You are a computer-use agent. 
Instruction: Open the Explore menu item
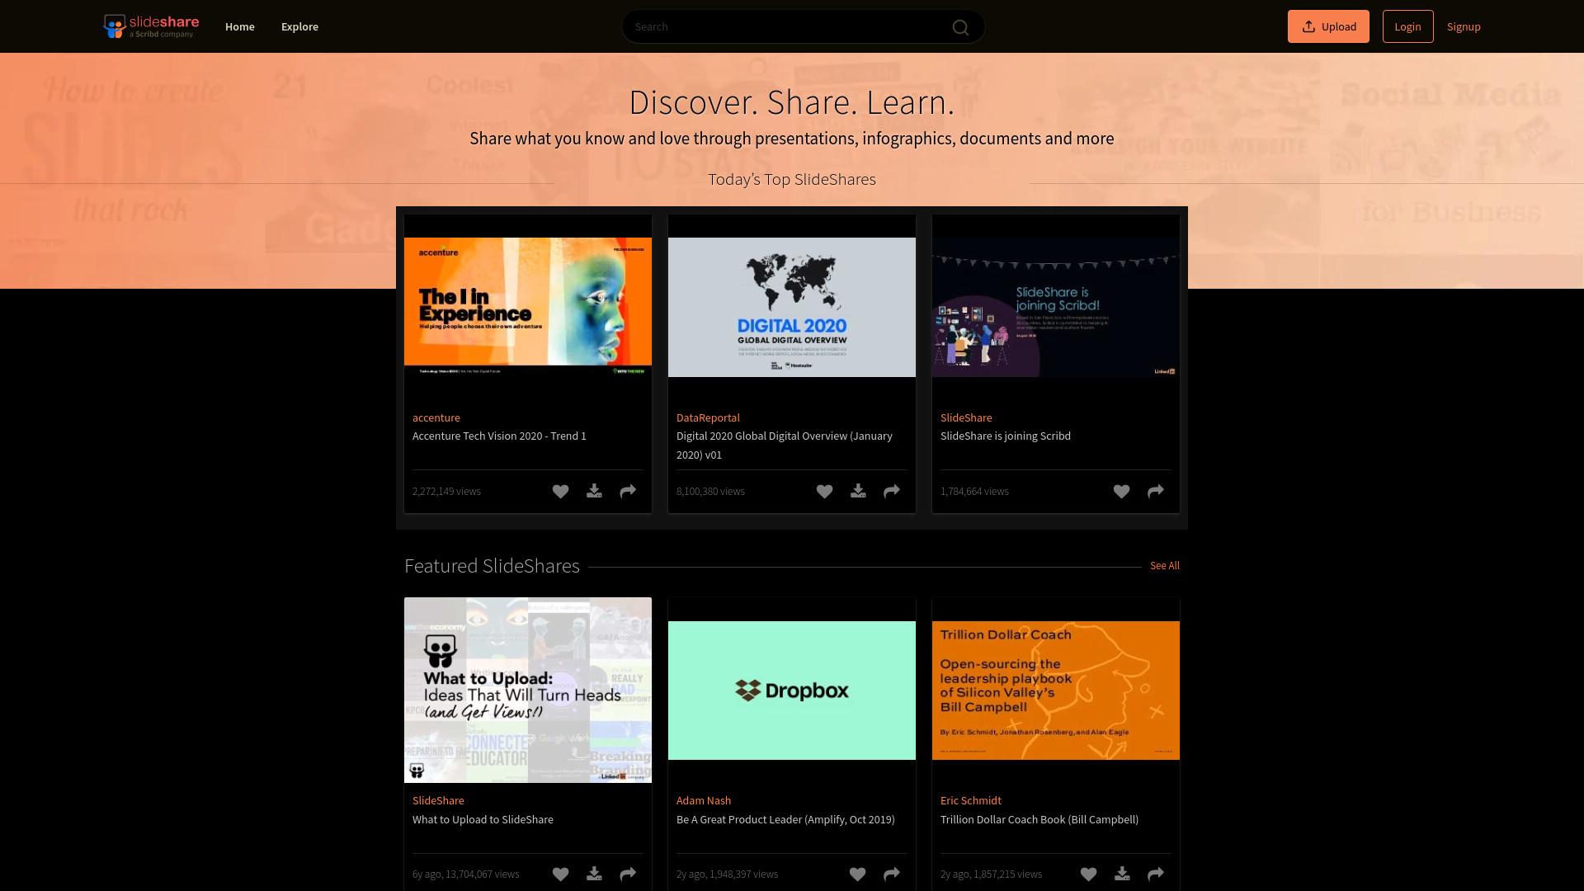[x=299, y=26]
